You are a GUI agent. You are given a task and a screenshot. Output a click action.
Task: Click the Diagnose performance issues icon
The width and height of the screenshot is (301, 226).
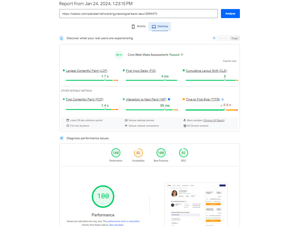61,138
